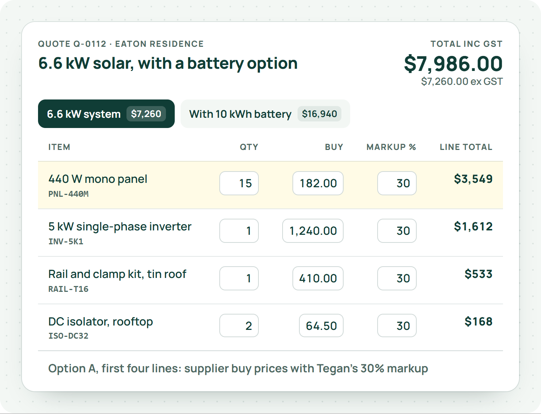Change markup for DC isolator row

click(x=397, y=325)
